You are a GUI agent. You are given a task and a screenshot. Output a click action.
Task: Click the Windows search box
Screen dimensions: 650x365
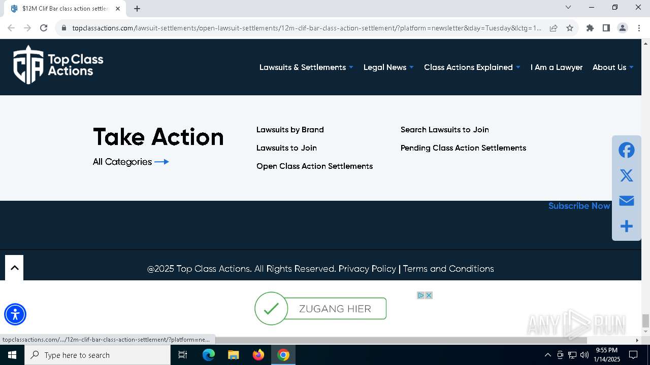(x=97, y=355)
